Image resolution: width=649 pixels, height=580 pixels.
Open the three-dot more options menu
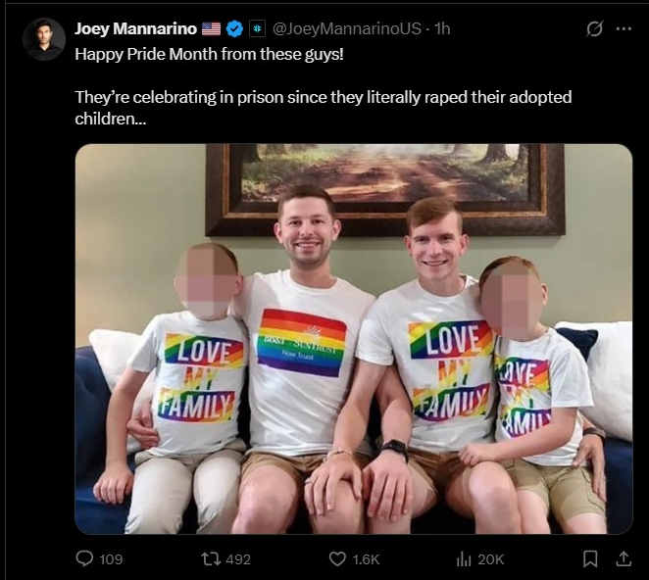624,29
